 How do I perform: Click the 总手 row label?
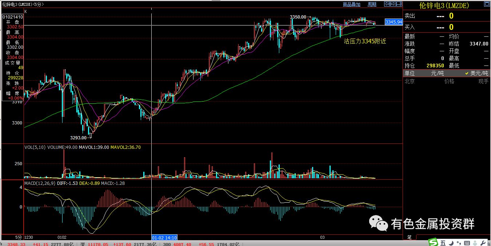410,58
